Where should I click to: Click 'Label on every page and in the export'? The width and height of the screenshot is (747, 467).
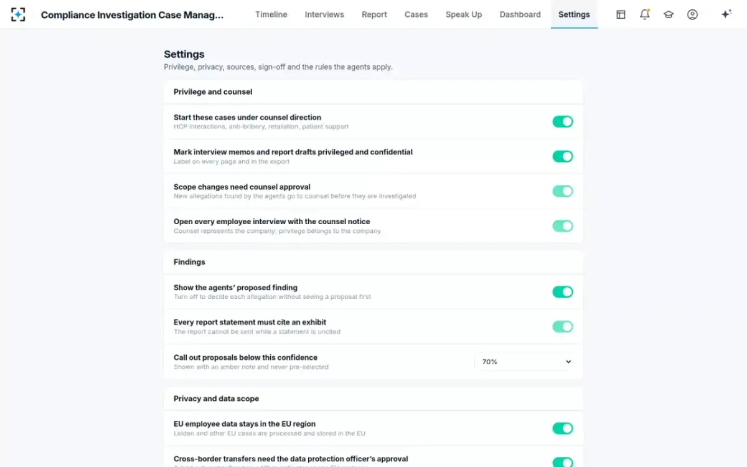click(232, 161)
